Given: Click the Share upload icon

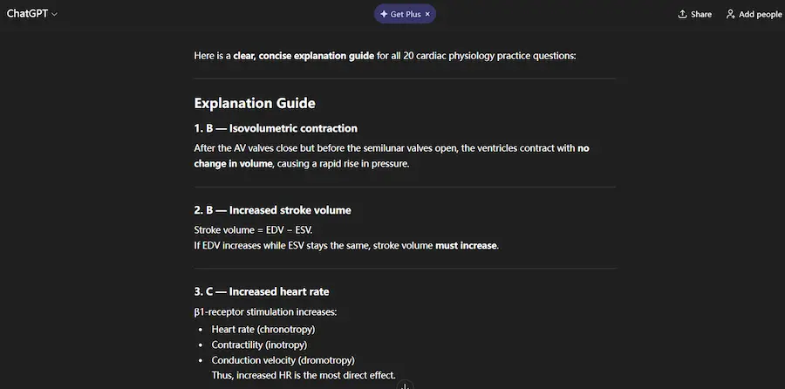Looking at the screenshot, I should click(x=682, y=14).
